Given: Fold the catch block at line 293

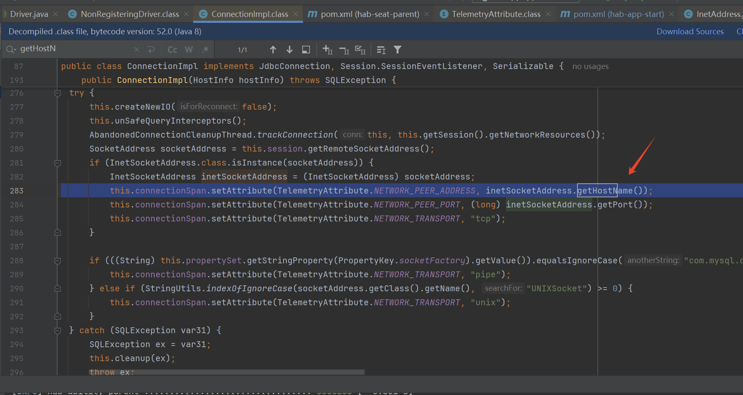Looking at the screenshot, I should tap(58, 331).
